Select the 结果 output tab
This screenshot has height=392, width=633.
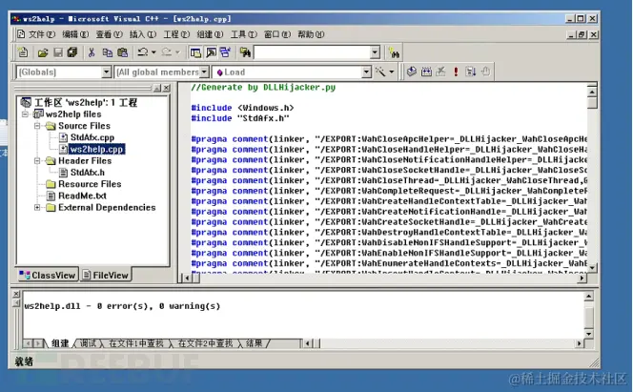(254, 343)
